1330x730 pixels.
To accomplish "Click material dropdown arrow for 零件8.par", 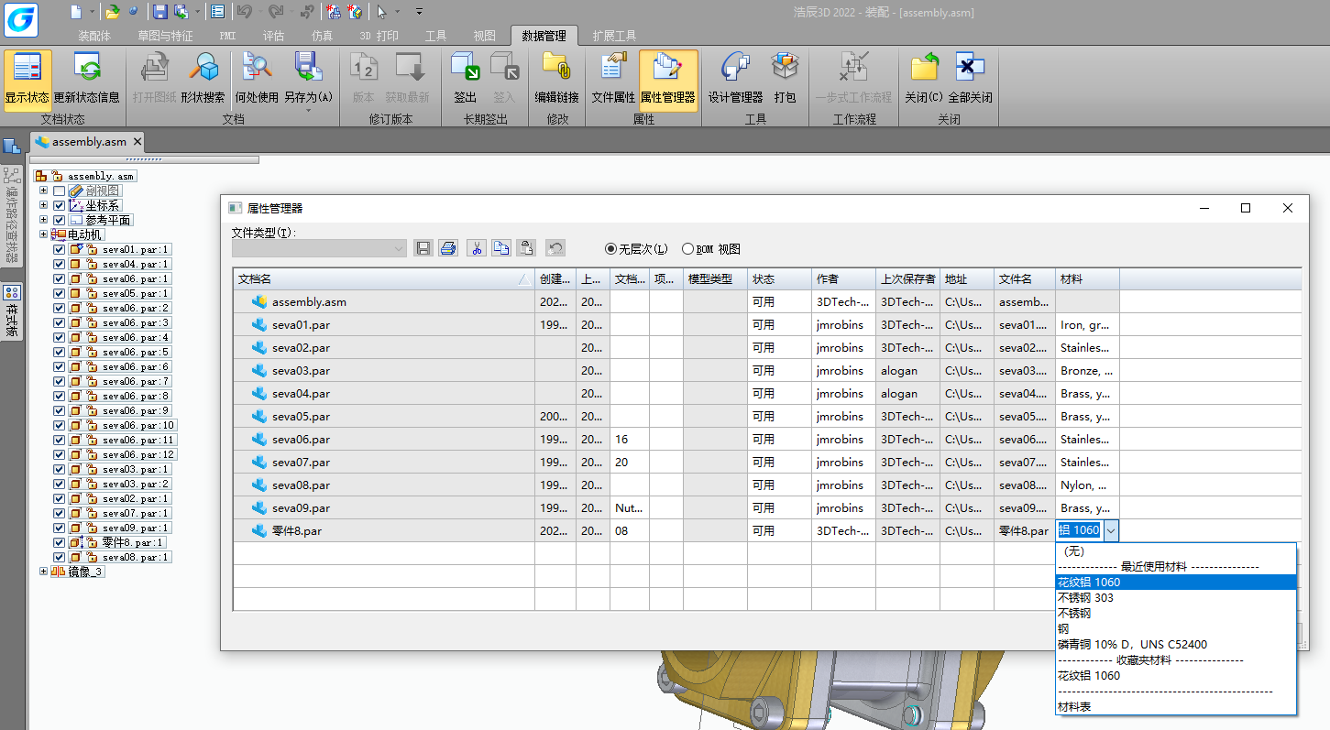I will click(1111, 530).
